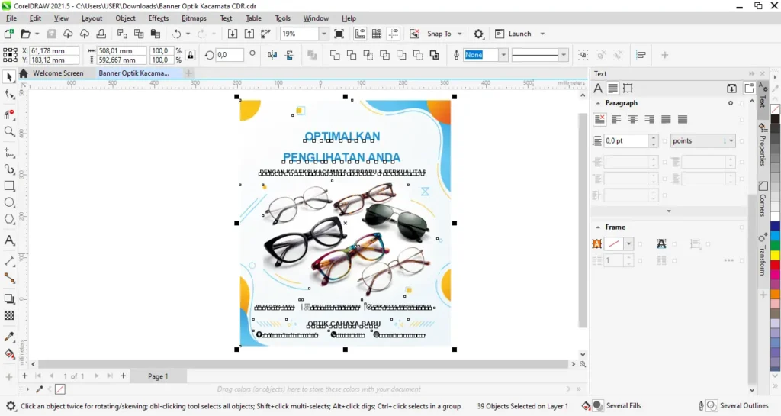
Task: Select the Crop tool
Action: tap(9, 114)
